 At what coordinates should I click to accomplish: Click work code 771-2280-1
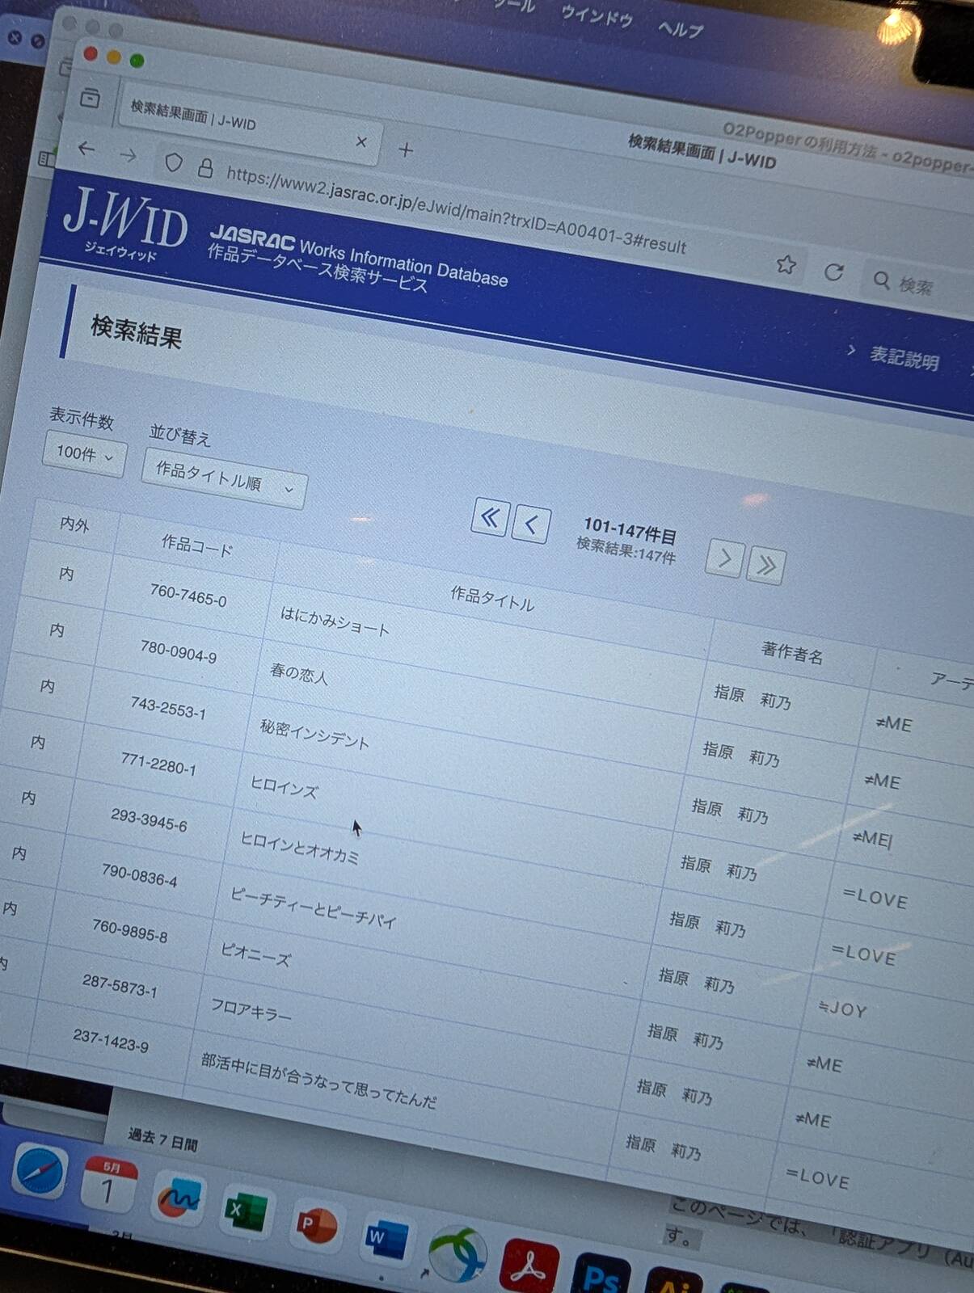(x=158, y=763)
